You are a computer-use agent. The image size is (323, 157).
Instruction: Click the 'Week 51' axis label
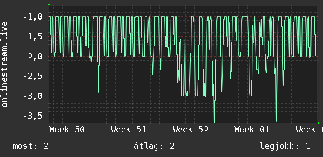tap(129, 130)
